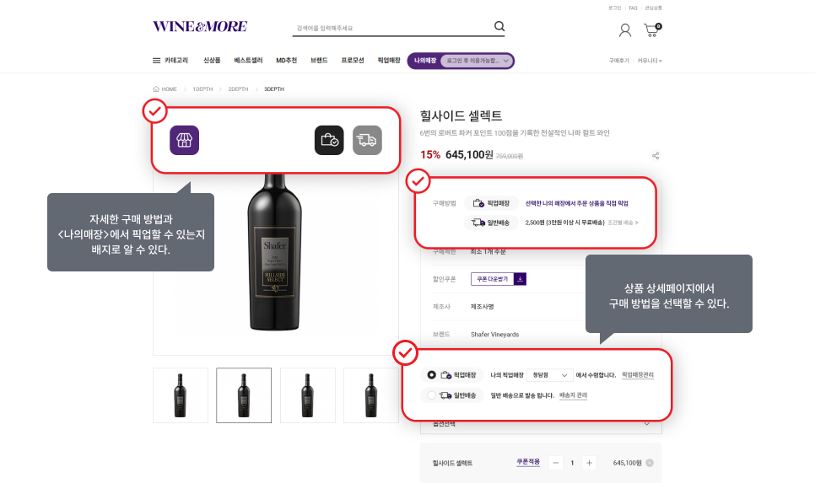815x494 pixels.
Task: Go to the 2DEPTH breadcrumb
Action: pyautogui.click(x=238, y=89)
